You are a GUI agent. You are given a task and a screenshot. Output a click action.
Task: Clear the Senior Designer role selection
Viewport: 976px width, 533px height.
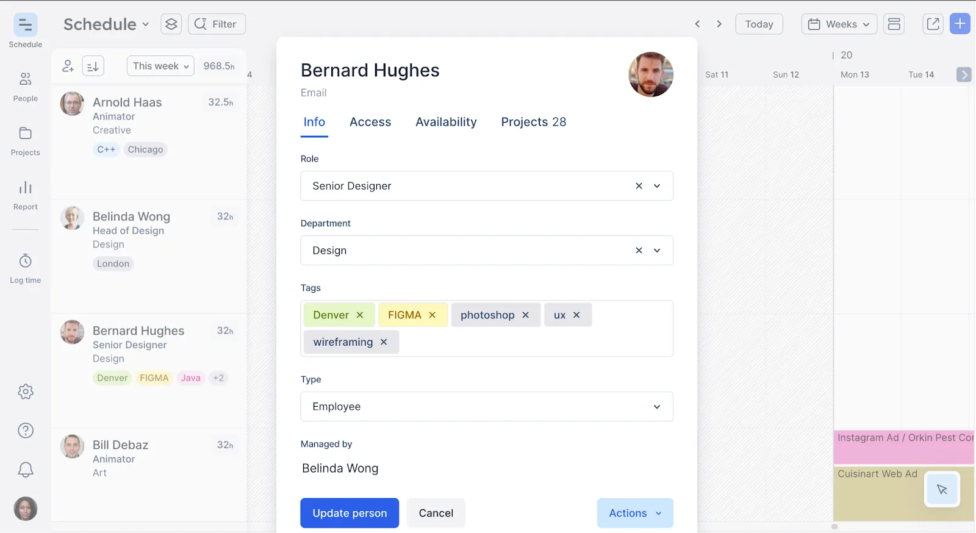[x=639, y=186]
